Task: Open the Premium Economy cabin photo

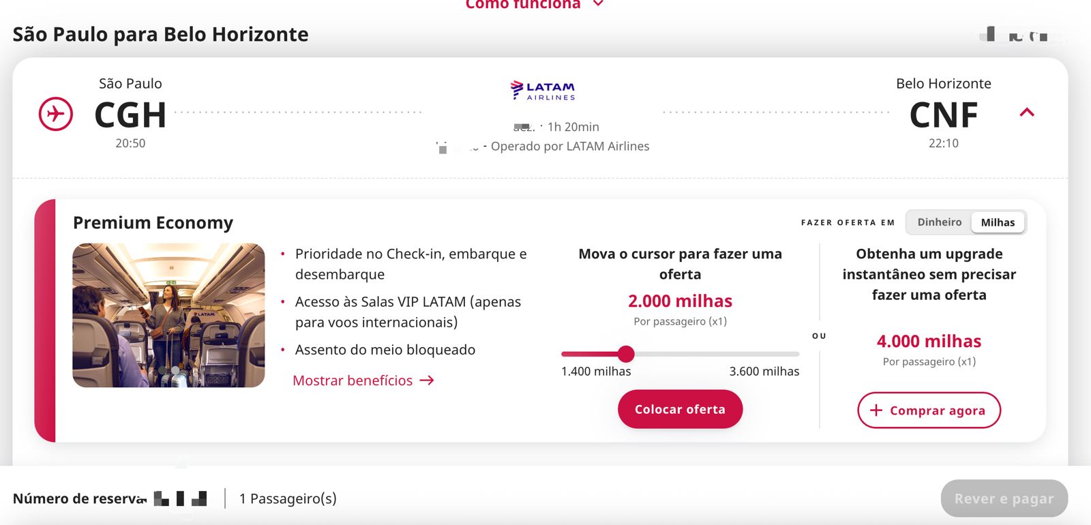Action: click(168, 315)
